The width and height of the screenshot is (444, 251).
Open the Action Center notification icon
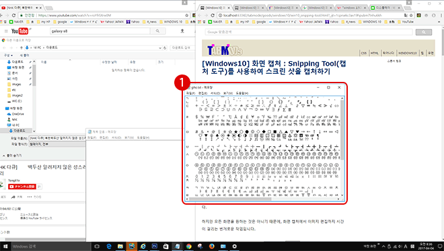pos(440,246)
